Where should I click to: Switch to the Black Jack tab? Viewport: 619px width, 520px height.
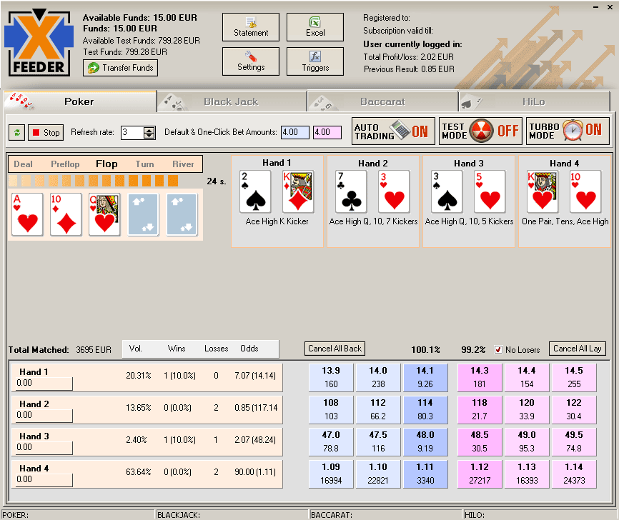tap(232, 102)
